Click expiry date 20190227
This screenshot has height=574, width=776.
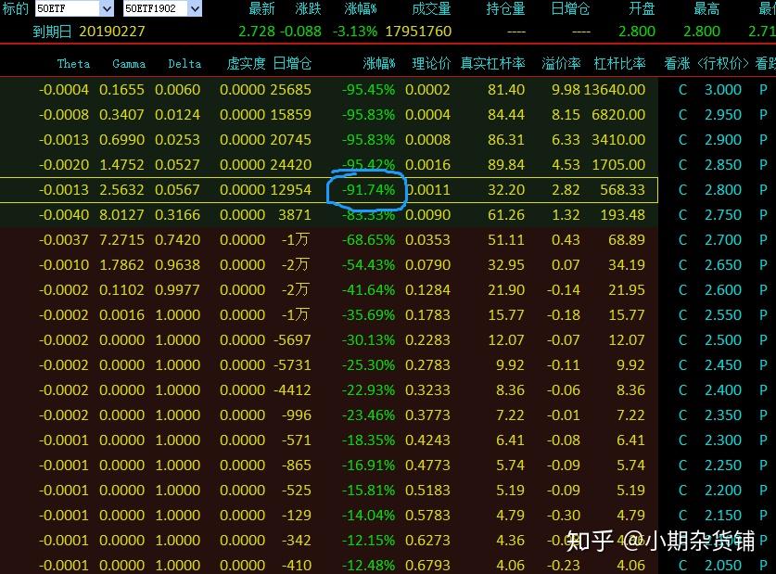tap(112, 32)
